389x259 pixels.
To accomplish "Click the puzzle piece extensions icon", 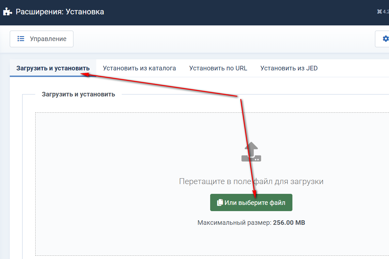I will [8, 12].
